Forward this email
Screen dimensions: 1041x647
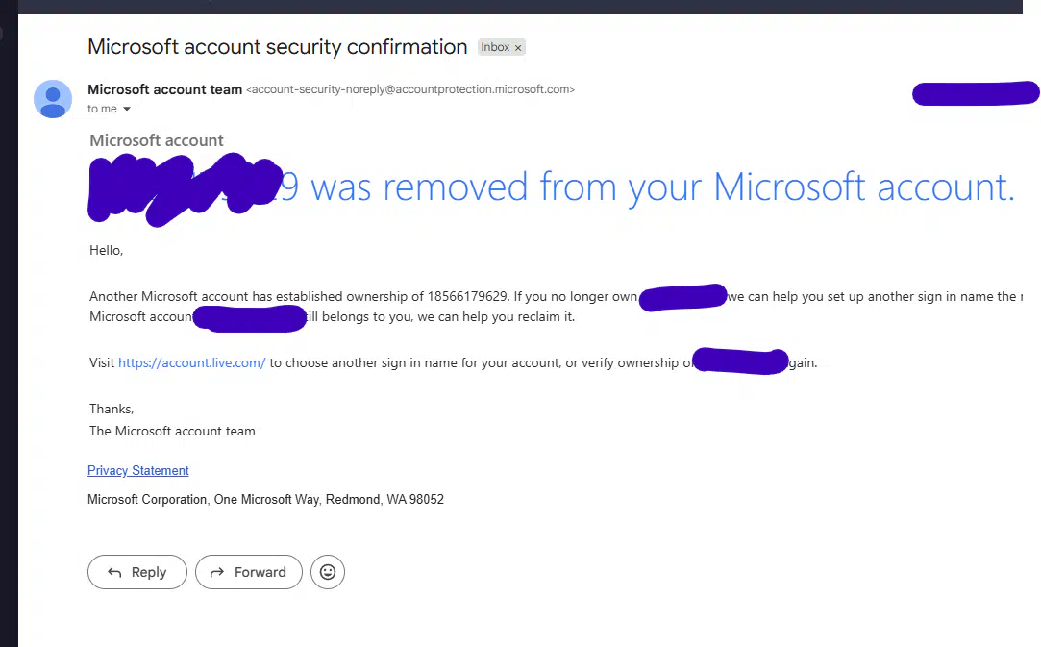pos(249,572)
